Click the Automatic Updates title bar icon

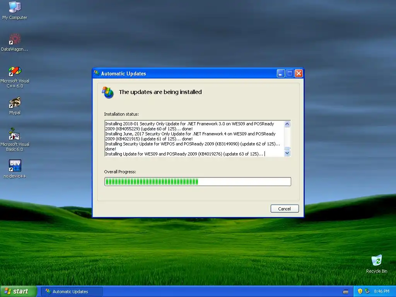coord(97,73)
